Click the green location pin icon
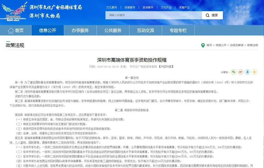Viewport: 264px width, 168px height. (203, 45)
